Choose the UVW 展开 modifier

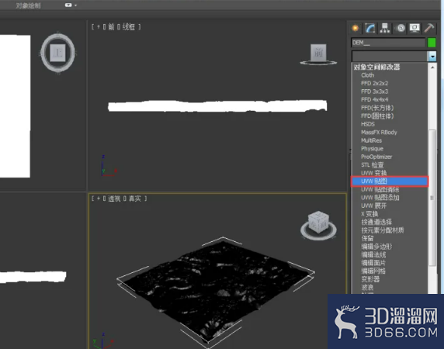374,206
